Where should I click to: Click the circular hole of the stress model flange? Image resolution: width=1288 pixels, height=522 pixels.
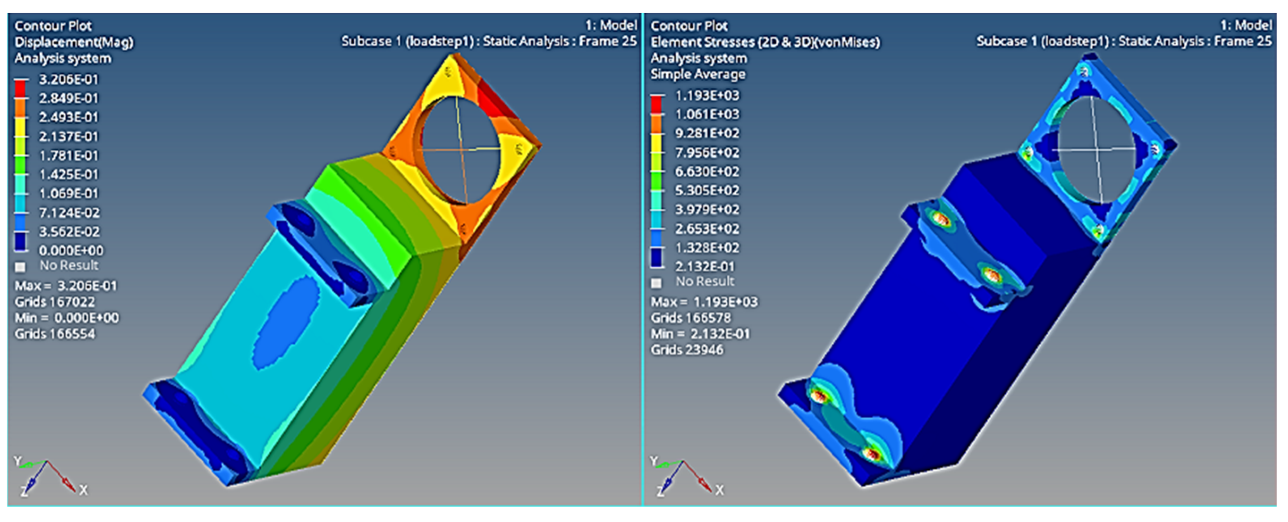tap(1097, 150)
